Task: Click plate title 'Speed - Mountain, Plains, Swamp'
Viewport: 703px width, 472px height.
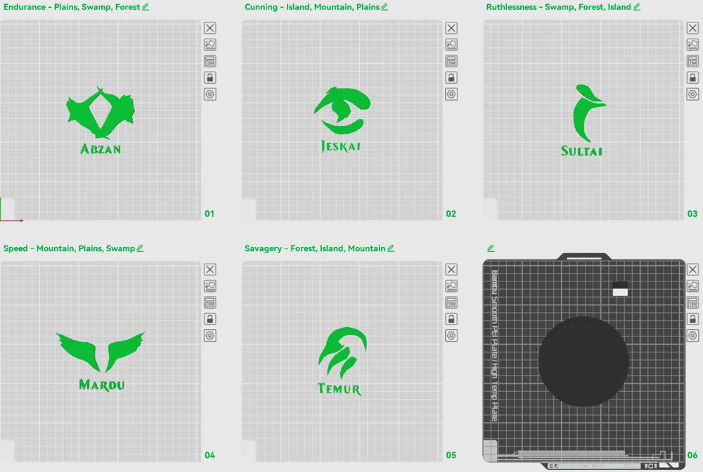Action: 69,248
